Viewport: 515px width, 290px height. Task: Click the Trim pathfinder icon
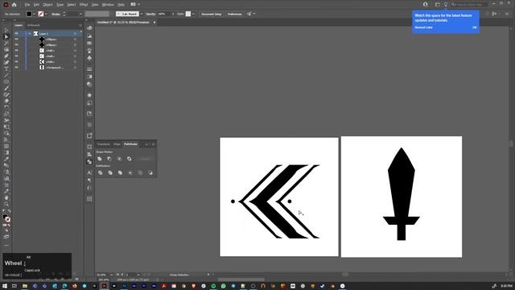click(110, 172)
